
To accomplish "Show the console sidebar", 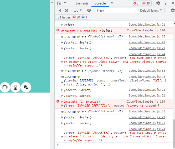I will coord(59,11).
